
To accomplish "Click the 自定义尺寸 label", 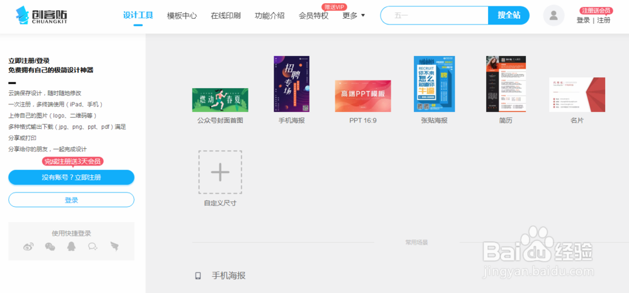I will 220,203.
